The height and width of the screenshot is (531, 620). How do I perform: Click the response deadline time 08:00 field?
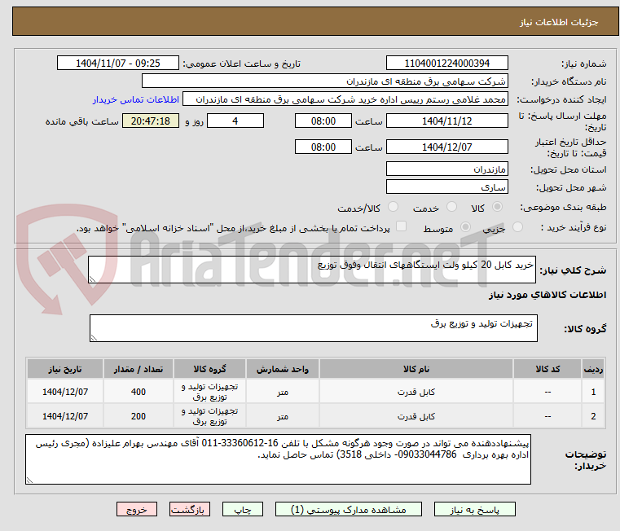coord(323,121)
